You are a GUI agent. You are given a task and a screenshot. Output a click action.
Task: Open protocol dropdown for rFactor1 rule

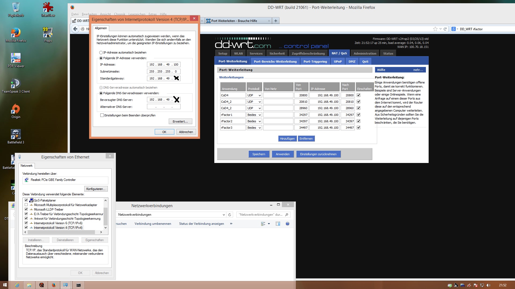pos(254,115)
